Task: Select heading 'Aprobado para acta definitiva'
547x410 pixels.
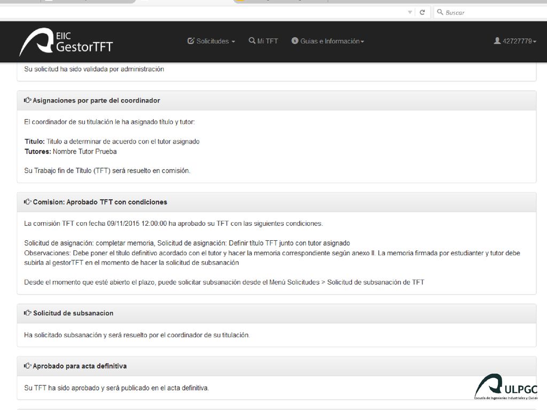Action: [80, 366]
